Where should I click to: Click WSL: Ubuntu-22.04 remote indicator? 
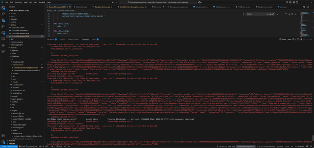(9, 146)
